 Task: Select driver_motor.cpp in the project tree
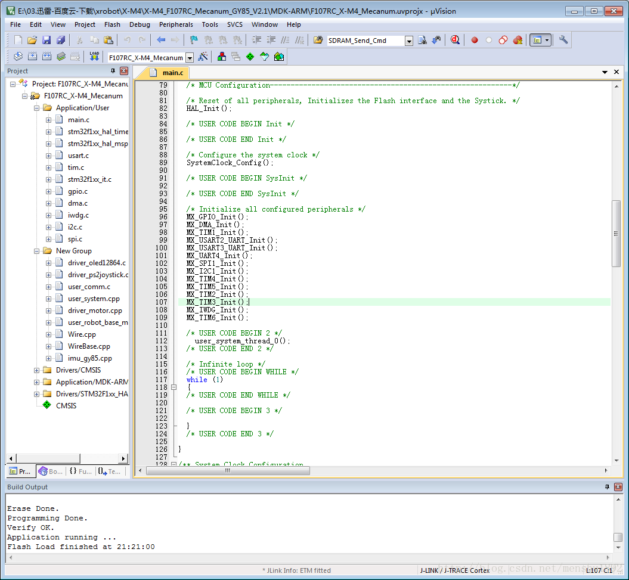pyautogui.click(x=95, y=311)
